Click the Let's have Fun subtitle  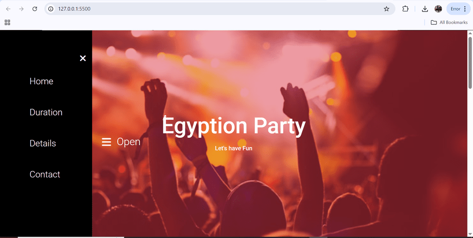(233, 148)
